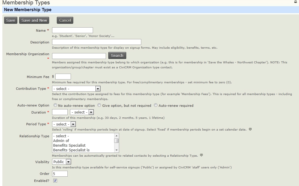Click Relationship Type list scroll-down arrow

(117, 150)
